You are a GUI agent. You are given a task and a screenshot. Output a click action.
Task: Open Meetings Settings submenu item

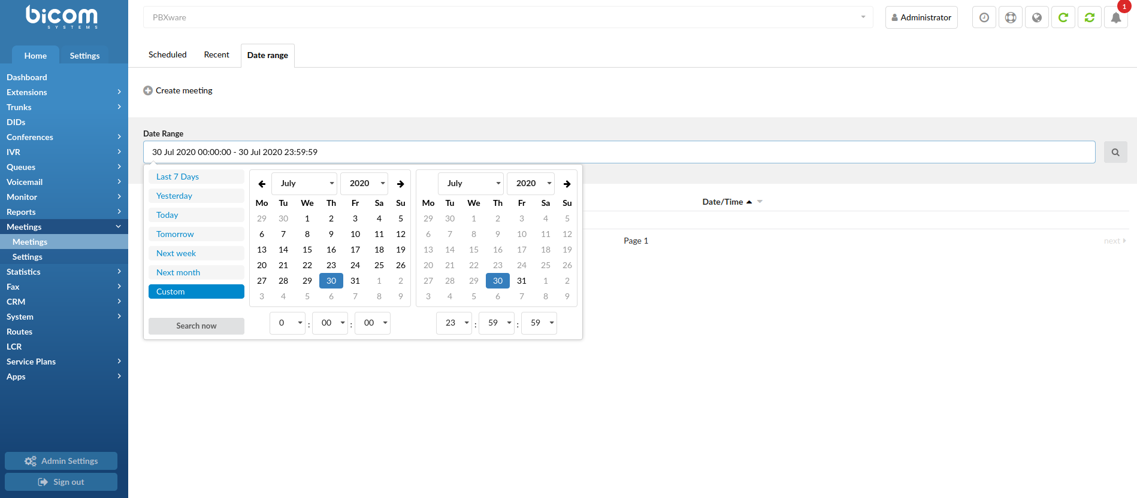point(63,257)
